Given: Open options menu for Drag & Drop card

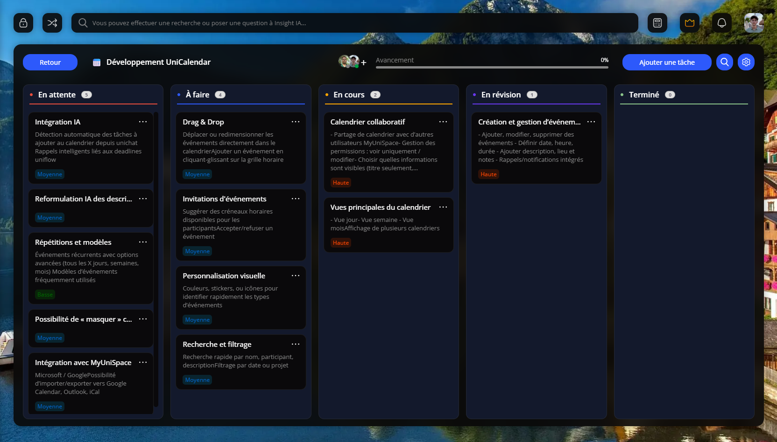Looking at the screenshot, I should (x=296, y=122).
